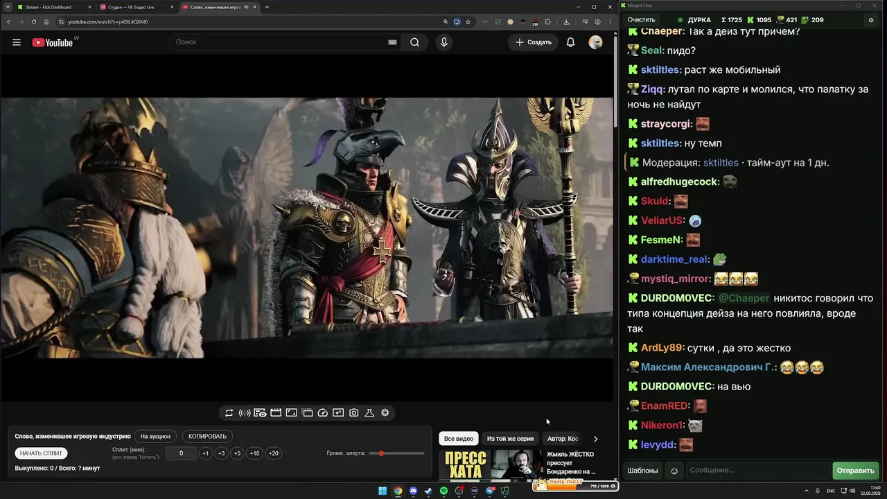Select the 'Автор: Кос' chip

(563, 439)
